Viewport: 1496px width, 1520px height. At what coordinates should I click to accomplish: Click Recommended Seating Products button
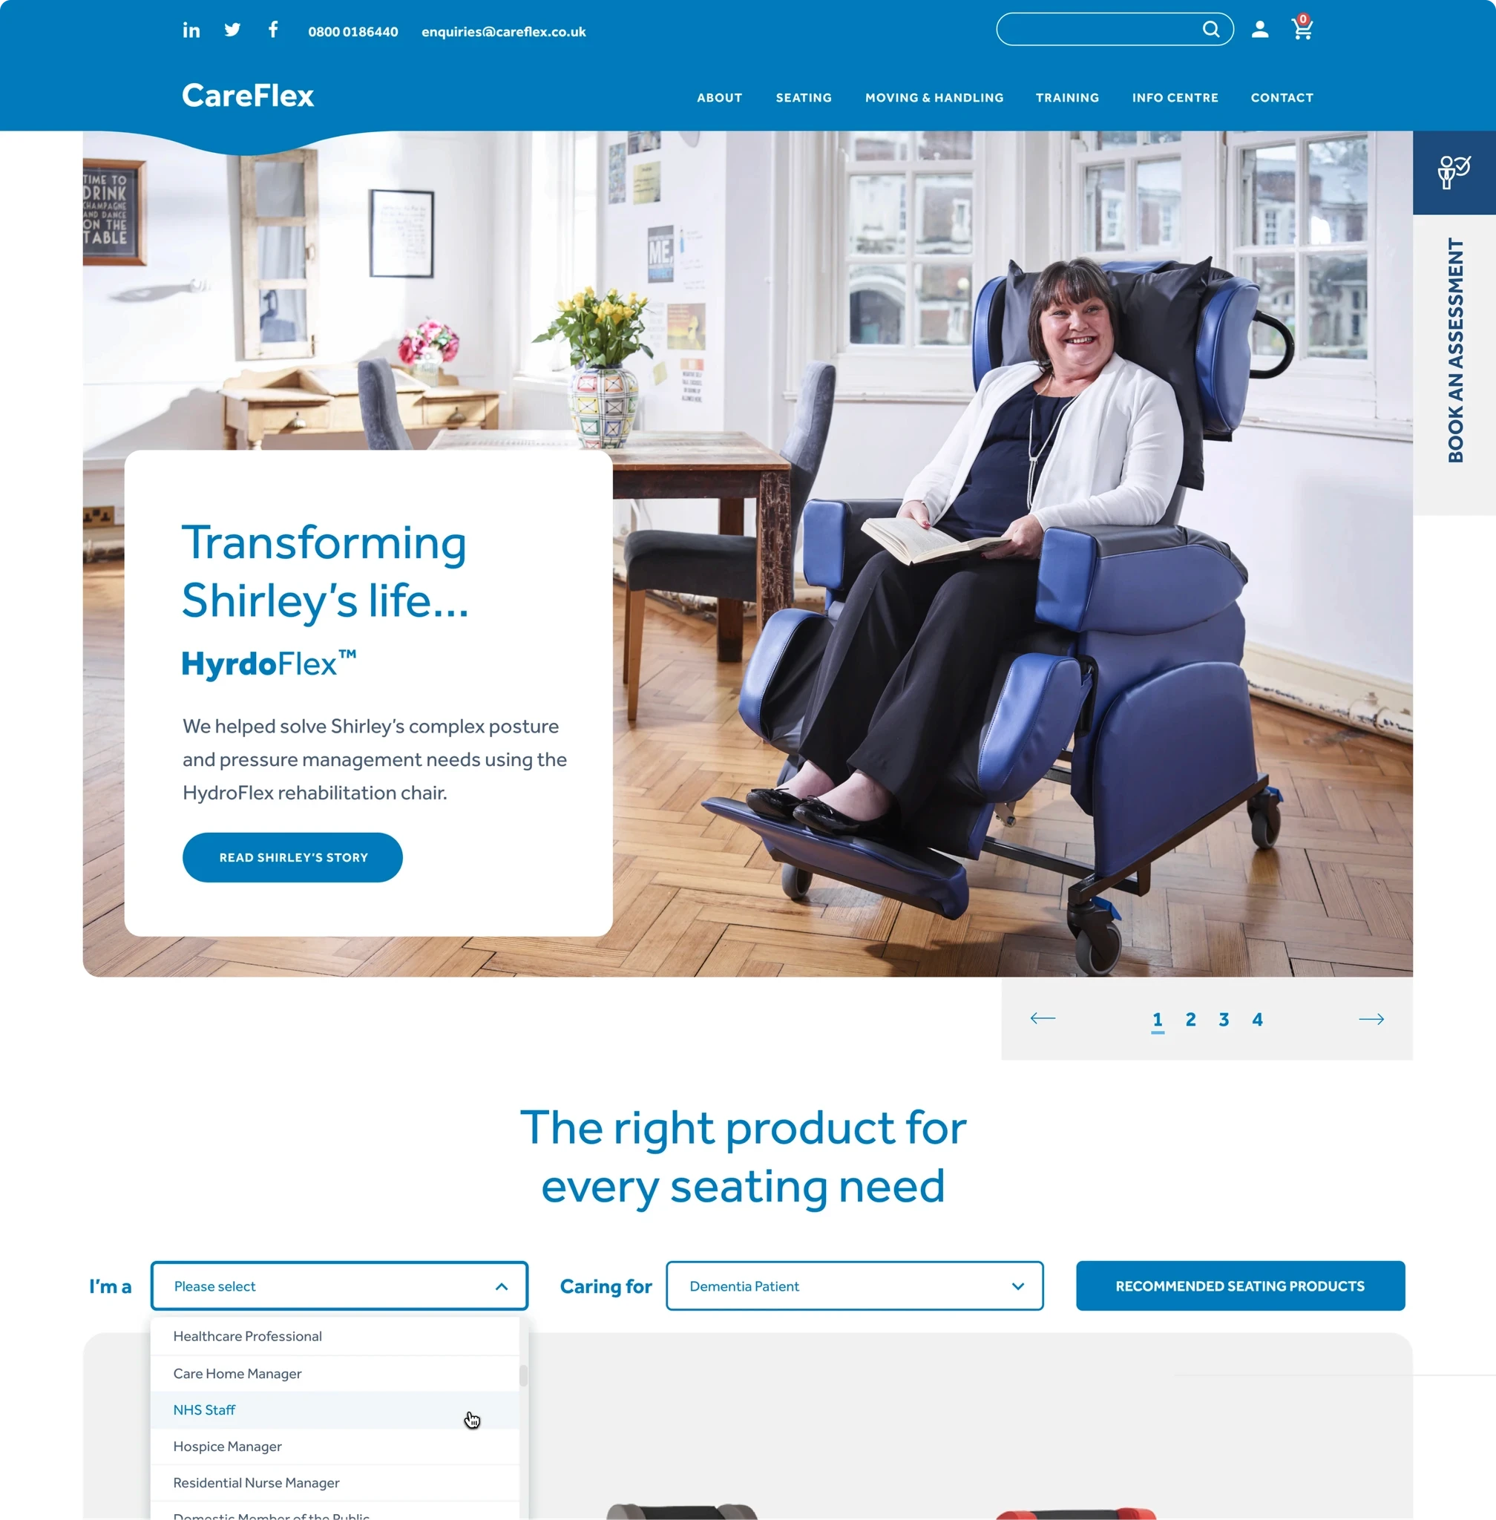click(1241, 1285)
